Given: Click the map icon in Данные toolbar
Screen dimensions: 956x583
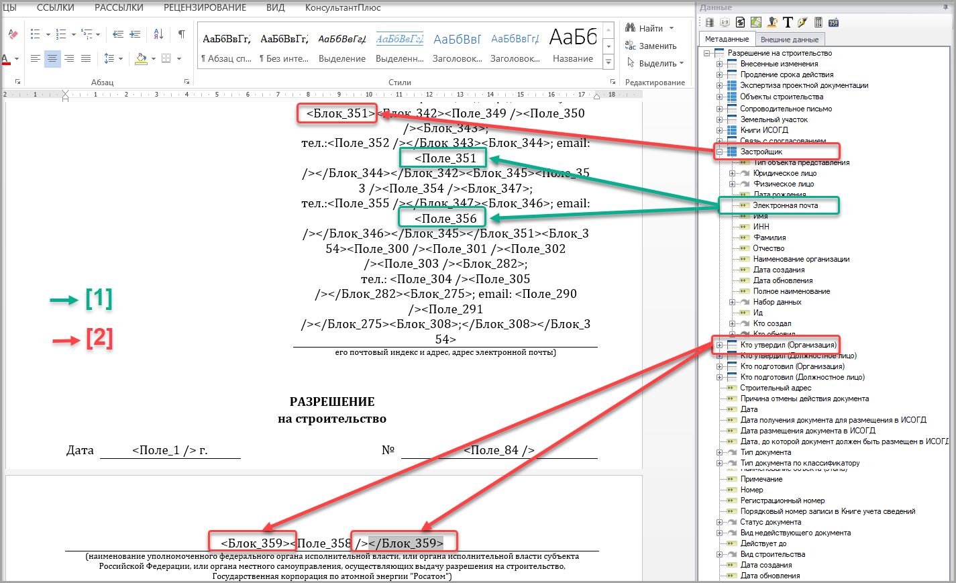Looking at the screenshot, I should 756,22.
